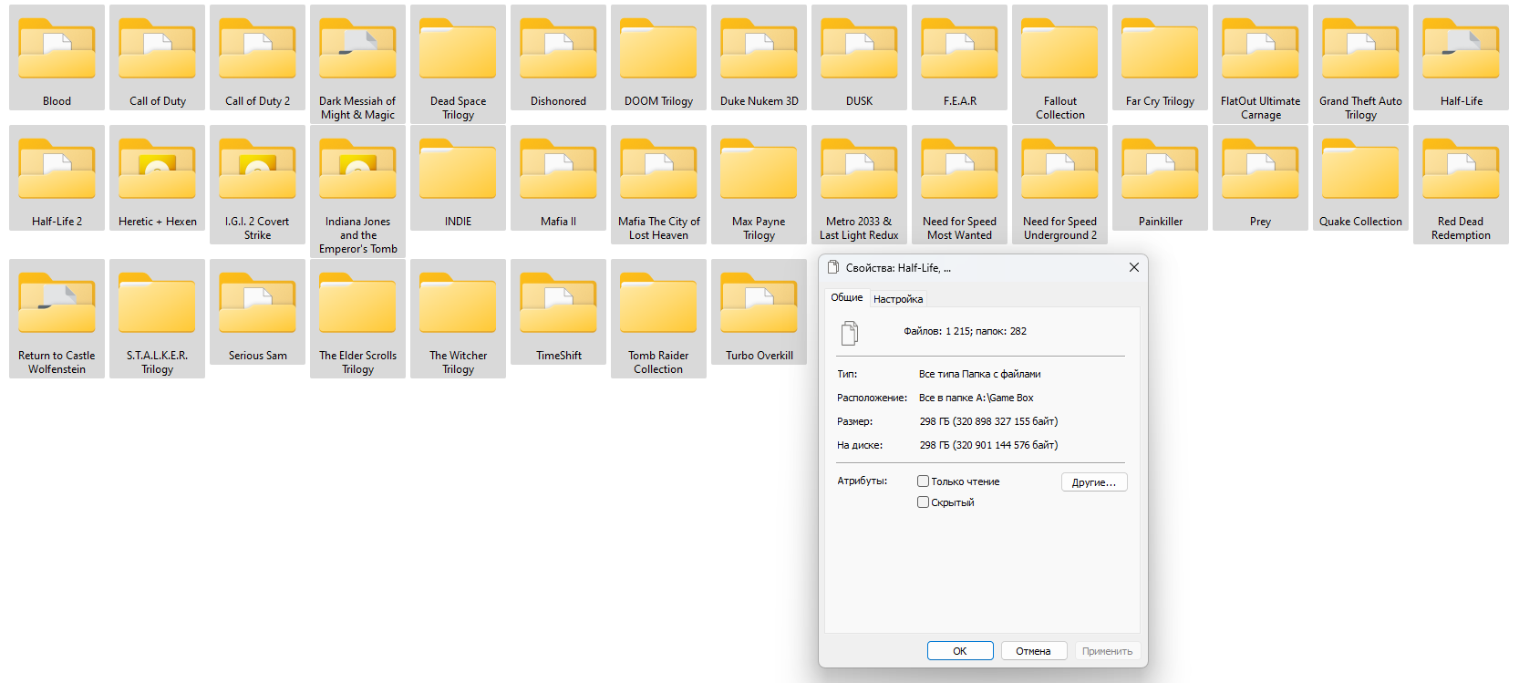Screen dimensions: 1519x683
Task: Click the DUSK folder icon
Action: click(x=859, y=48)
